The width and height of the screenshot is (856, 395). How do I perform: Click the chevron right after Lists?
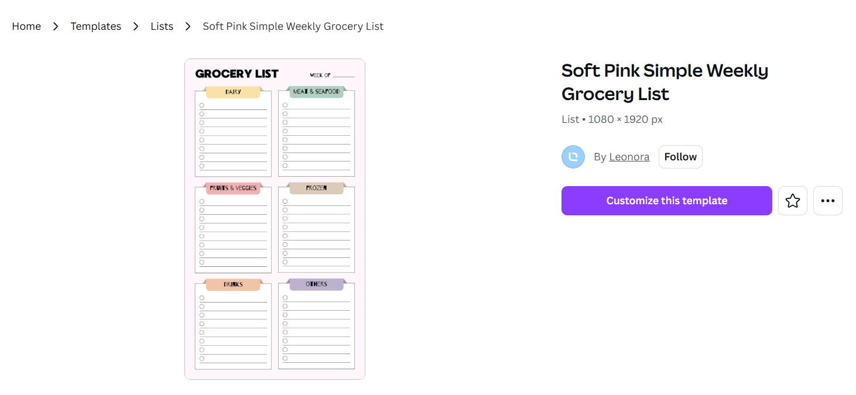click(x=188, y=26)
